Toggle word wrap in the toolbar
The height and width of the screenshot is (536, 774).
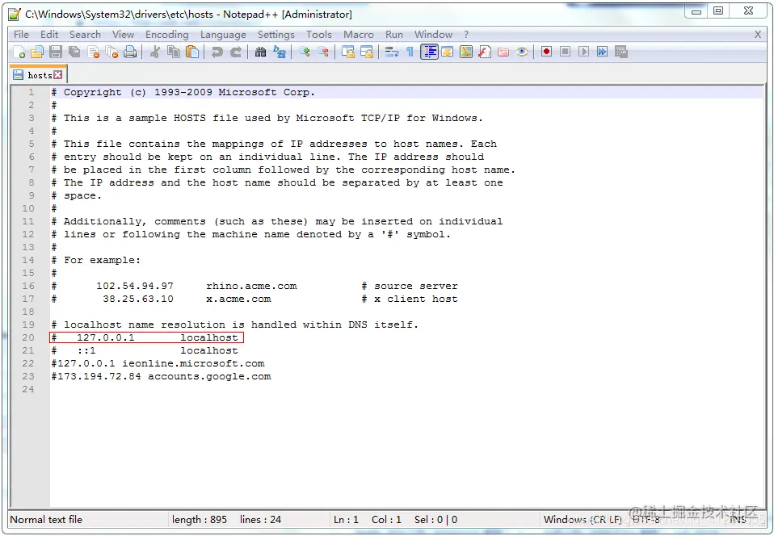click(391, 52)
